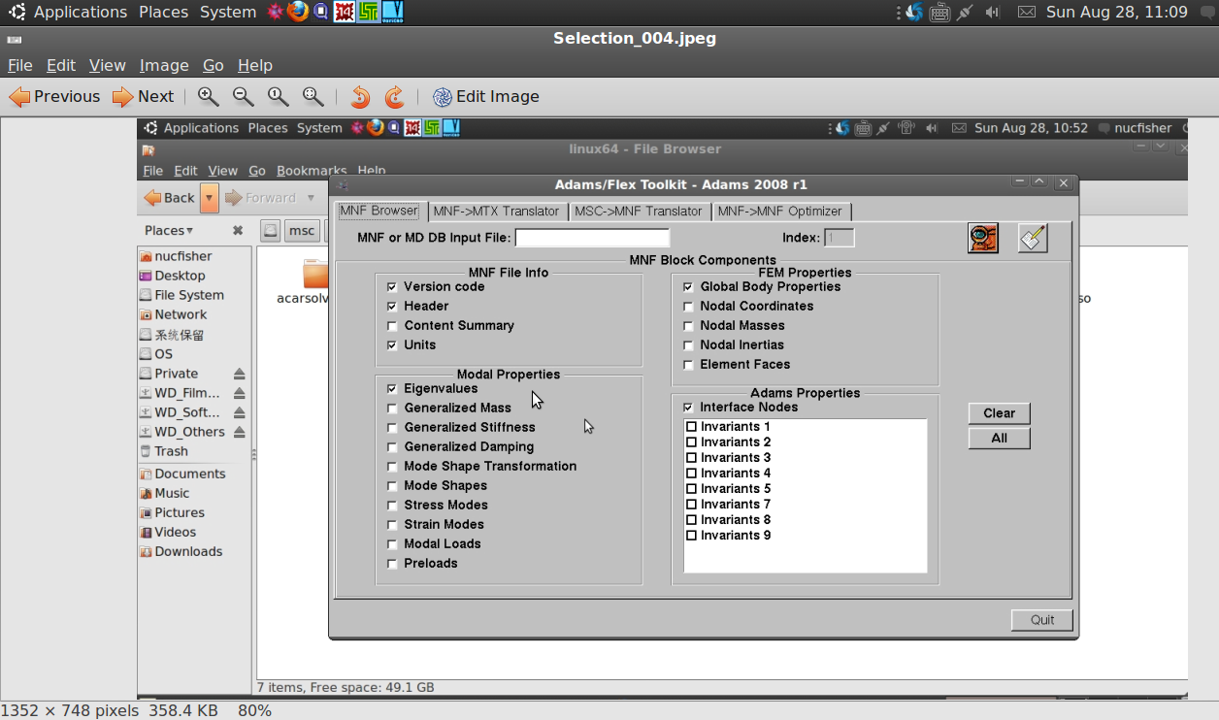Image resolution: width=1219 pixels, height=720 pixels.
Task: Open the image viewer Help menu
Action: coord(255,65)
